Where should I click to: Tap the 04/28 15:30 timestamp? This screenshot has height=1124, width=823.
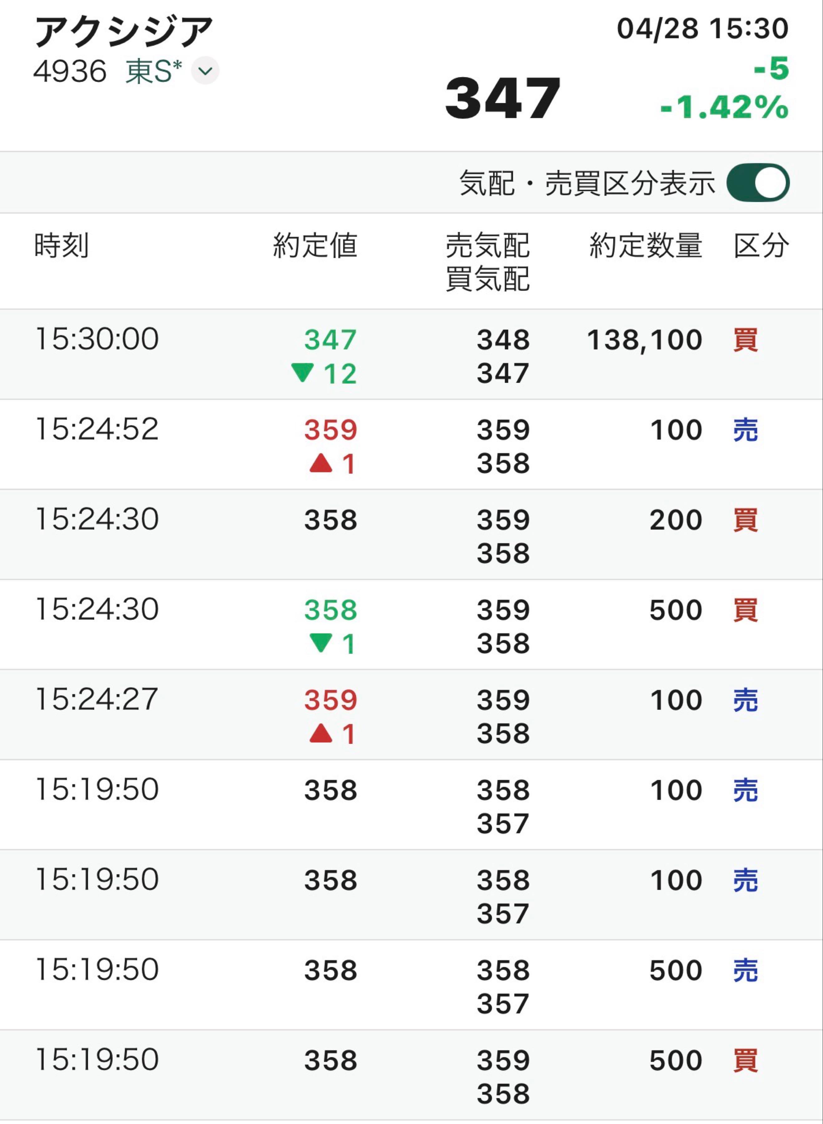pyautogui.click(x=703, y=28)
